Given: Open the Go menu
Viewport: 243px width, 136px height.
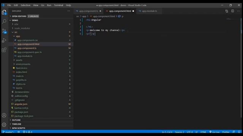Looking at the screenshot, I should pyautogui.click(x=43, y=5).
